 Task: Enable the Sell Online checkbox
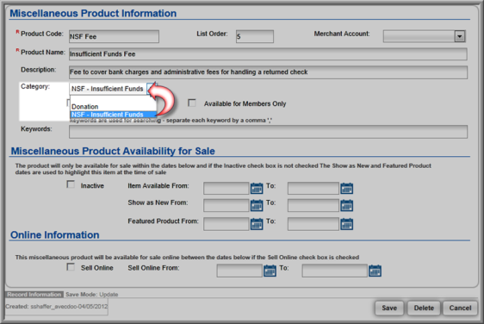(x=71, y=267)
